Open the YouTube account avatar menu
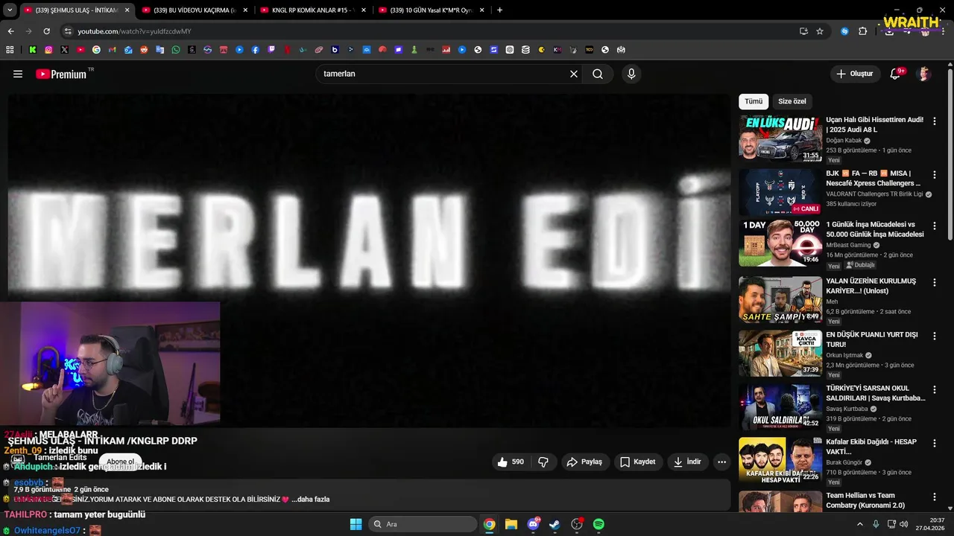This screenshot has width=954, height=536. click(924, 74)
